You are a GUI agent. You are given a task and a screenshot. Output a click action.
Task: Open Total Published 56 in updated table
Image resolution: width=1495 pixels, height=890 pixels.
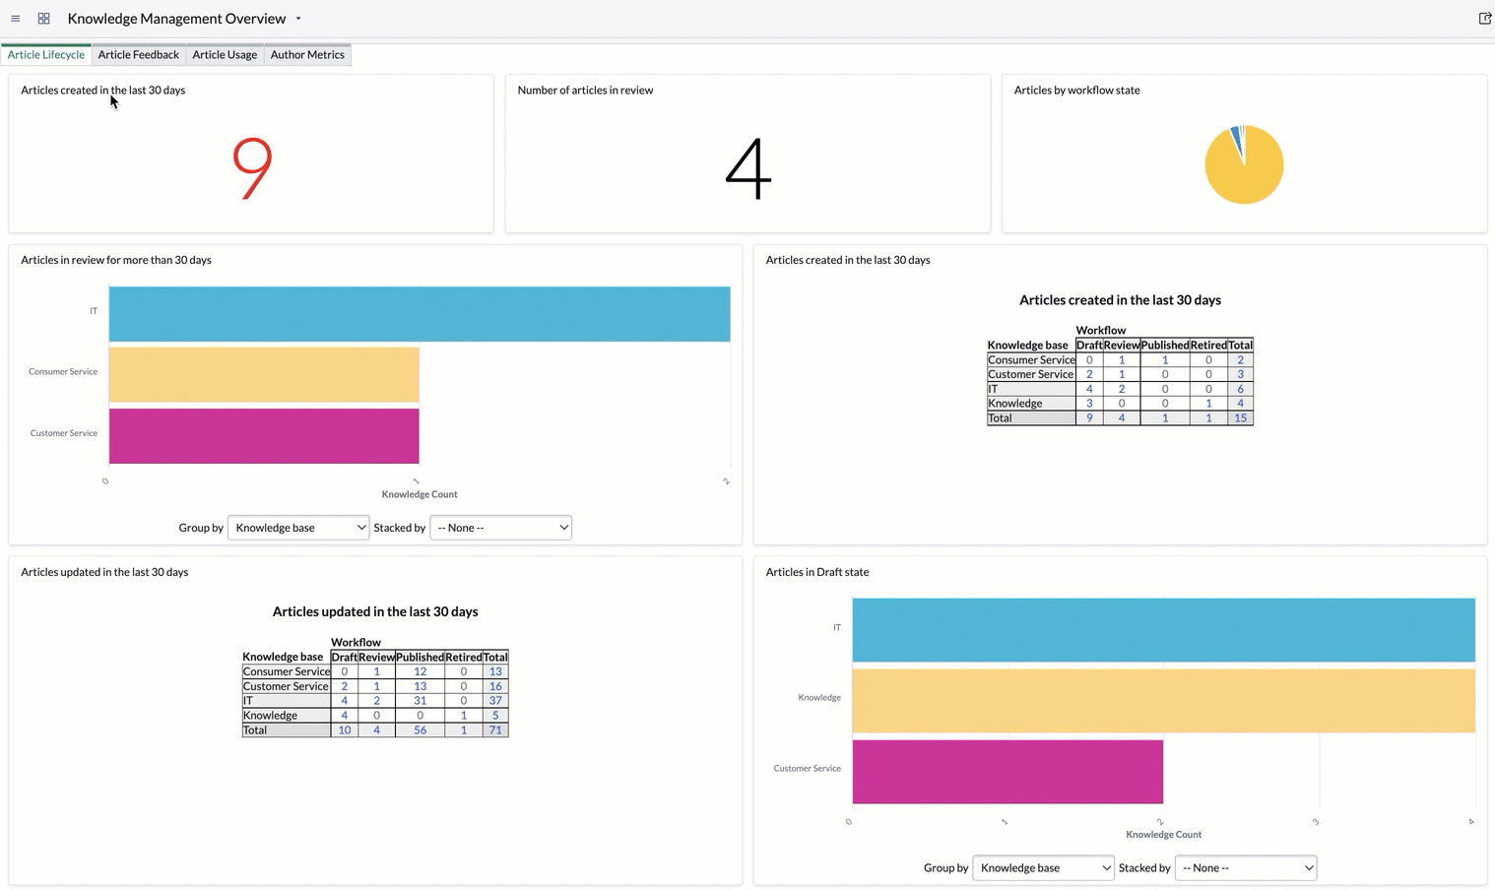pyautogui.click(x=420, y=731)
